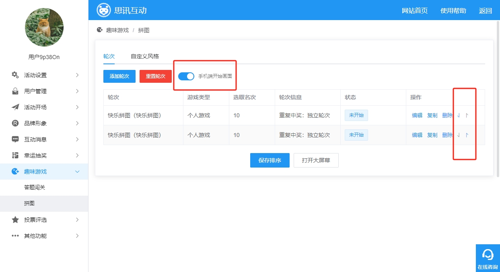Screen dimensions: 500x272
Task: Click the red 重置轮次 button
Action: click(x=156, y=76)
